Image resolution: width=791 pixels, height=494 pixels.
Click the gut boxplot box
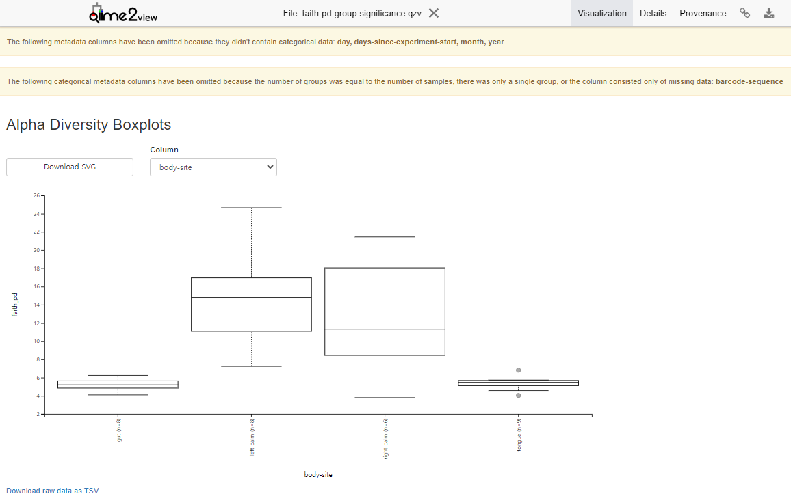118,385
